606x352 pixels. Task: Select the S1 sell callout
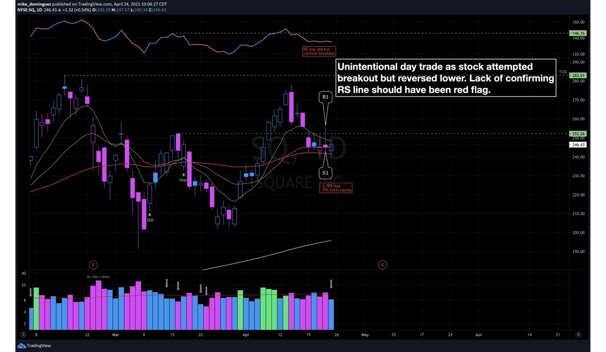[325, 173]
